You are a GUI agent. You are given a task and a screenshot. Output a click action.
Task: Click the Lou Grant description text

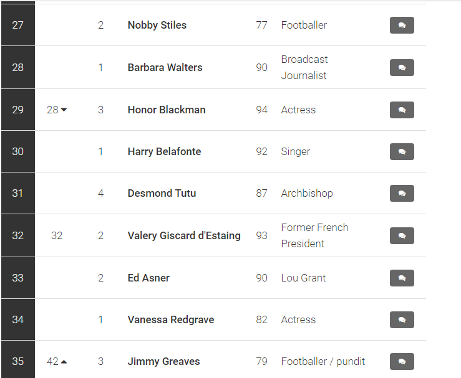pos(303,278)
